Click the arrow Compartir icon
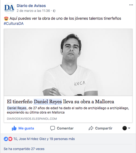Image resolution: width=136 pixels, height=153 pixels. (91, 128)
